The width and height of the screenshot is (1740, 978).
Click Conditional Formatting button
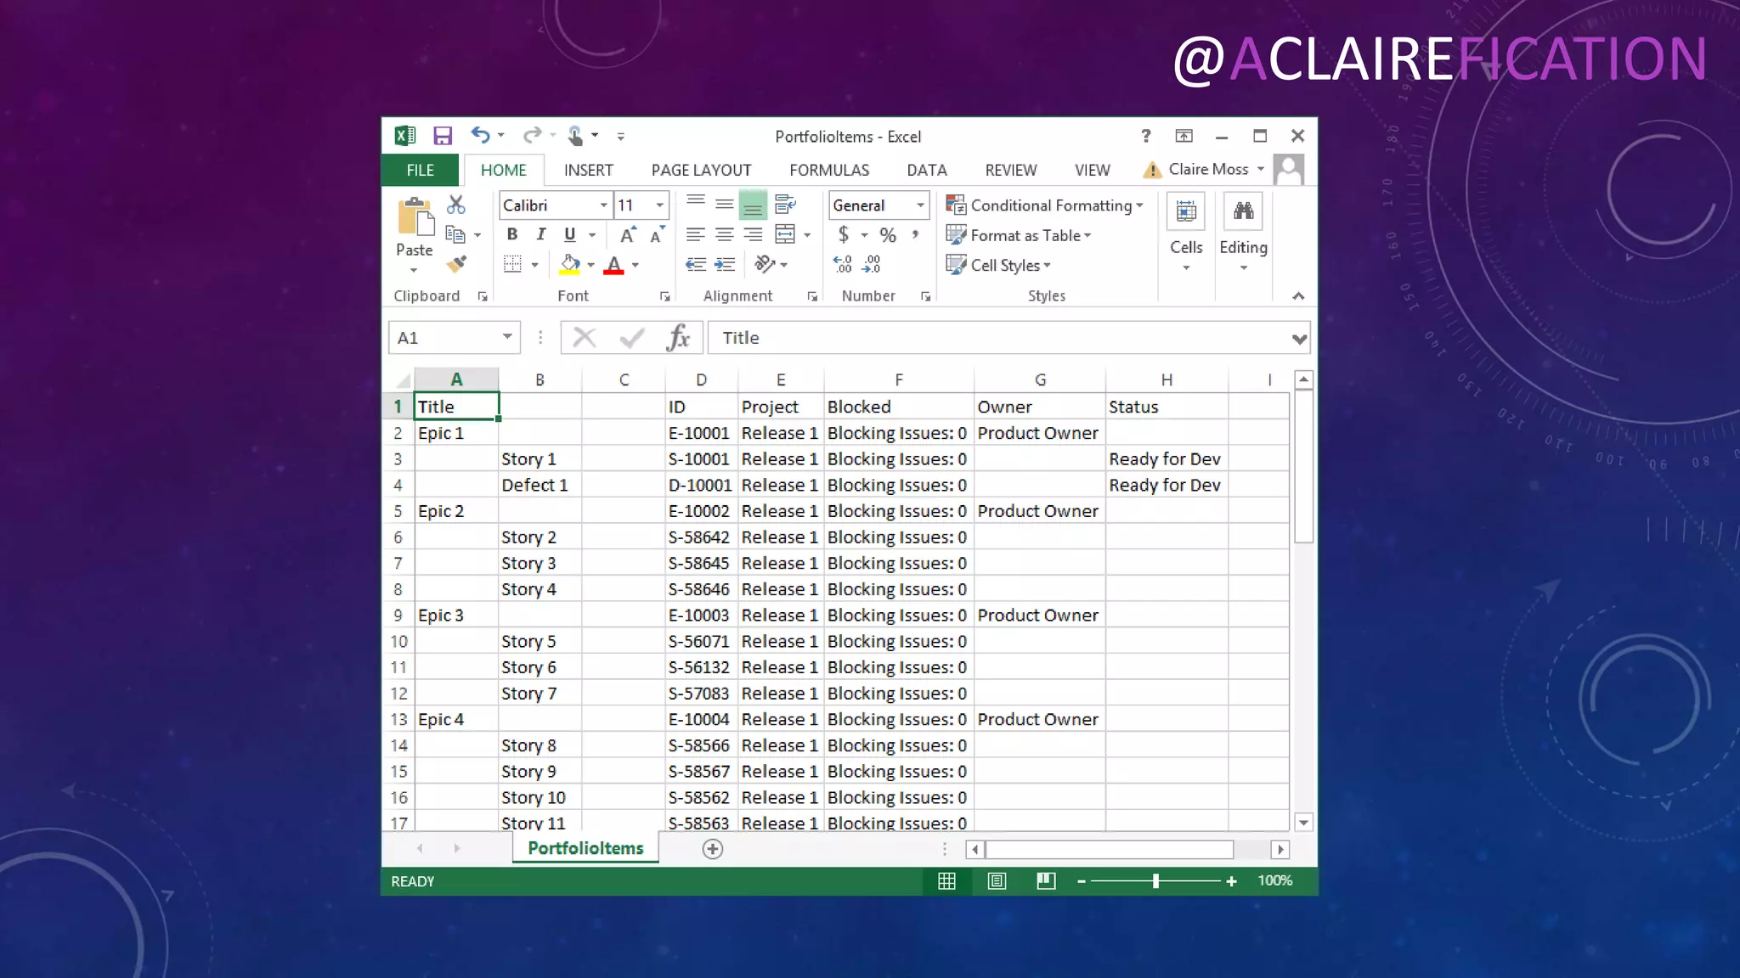point(1044,205)
